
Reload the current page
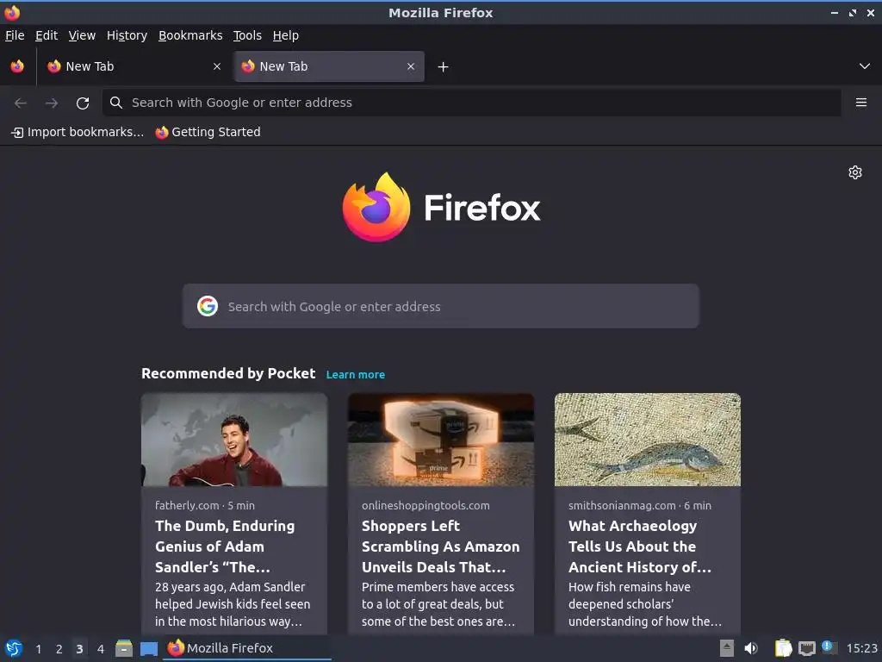coord(83,103)
